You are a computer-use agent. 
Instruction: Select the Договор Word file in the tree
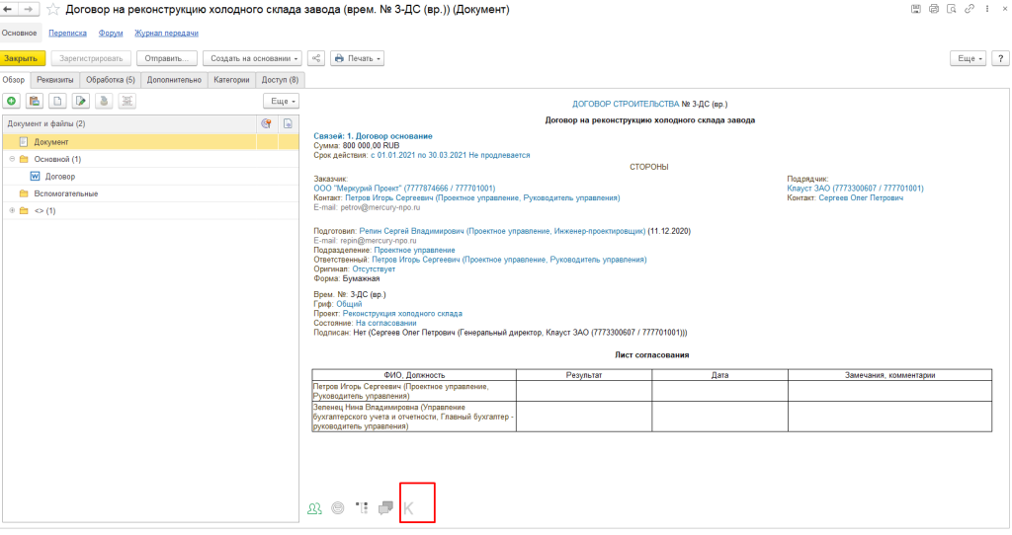click(x=59, y=176)
